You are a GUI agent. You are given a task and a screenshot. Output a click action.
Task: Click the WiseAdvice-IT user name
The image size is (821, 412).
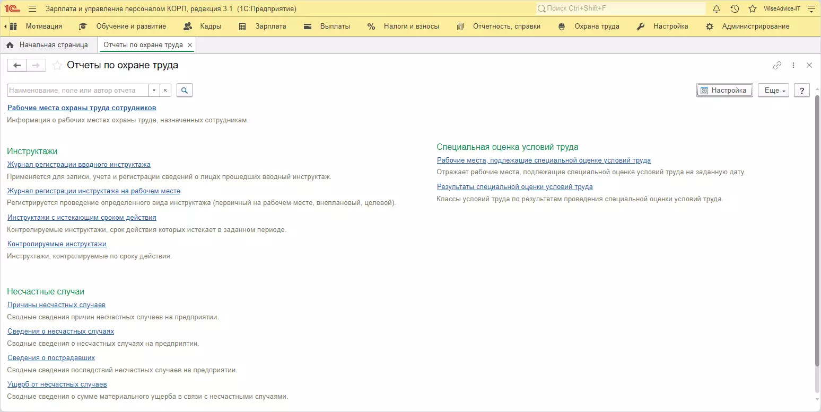[x=782, y=8]
